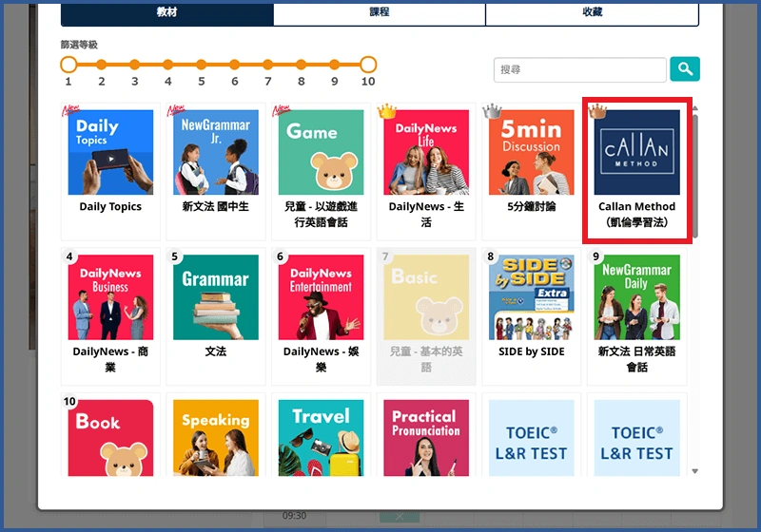Viewport: 761px width, 532px height.
Task: Click rank badge 10 on Book card
Action: [69, 401]
